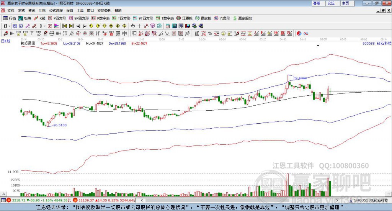Select the pan hand tool
Image resolution: width=392 pixels, height=211 pixels.
(133, 26)
